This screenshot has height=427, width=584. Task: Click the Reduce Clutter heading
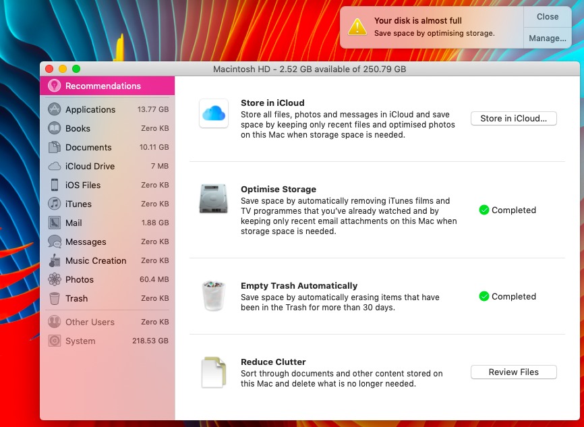pyautogui.click(x=273, y=362)
